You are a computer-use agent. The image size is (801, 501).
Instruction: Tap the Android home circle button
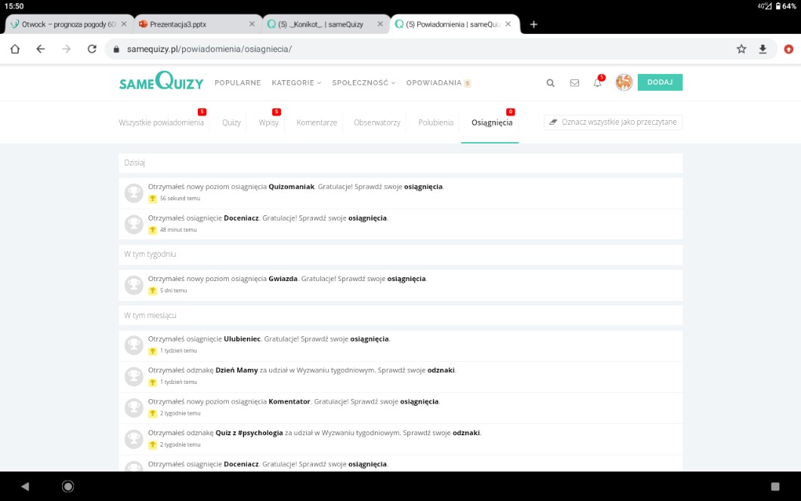click(x=67, y=486)
